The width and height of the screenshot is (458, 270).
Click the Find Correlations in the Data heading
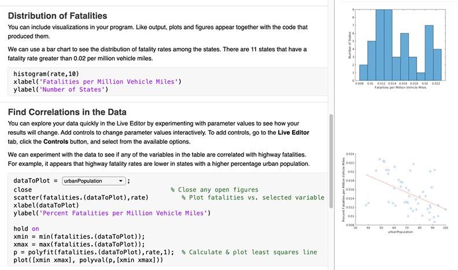(x=67, y=112)
